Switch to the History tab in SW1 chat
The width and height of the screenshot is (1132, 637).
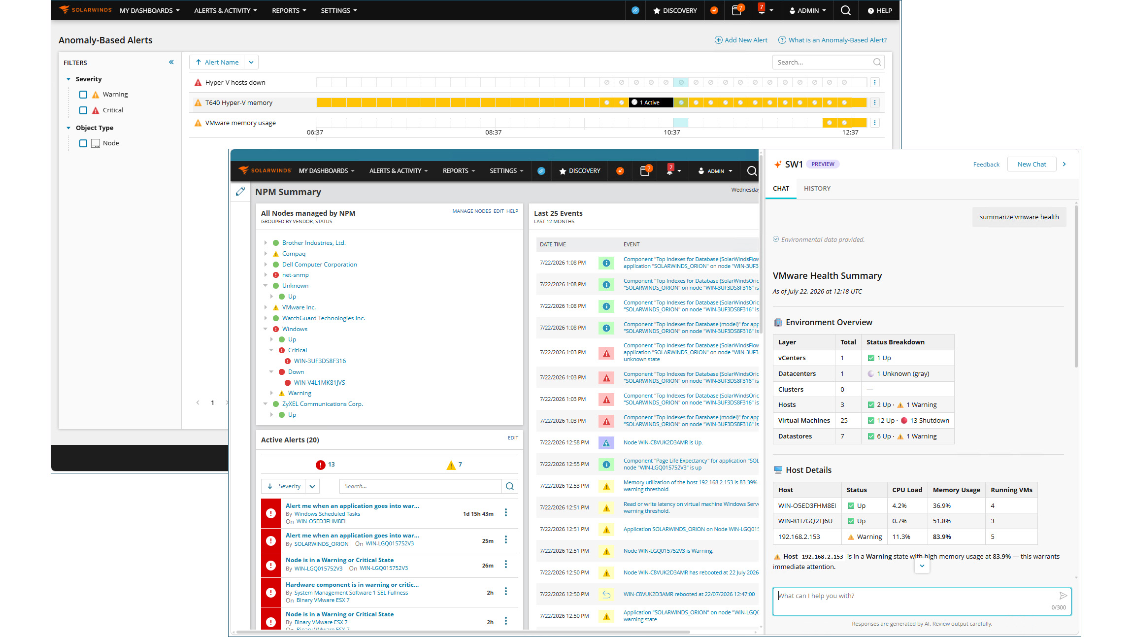[x=817, y=189]
